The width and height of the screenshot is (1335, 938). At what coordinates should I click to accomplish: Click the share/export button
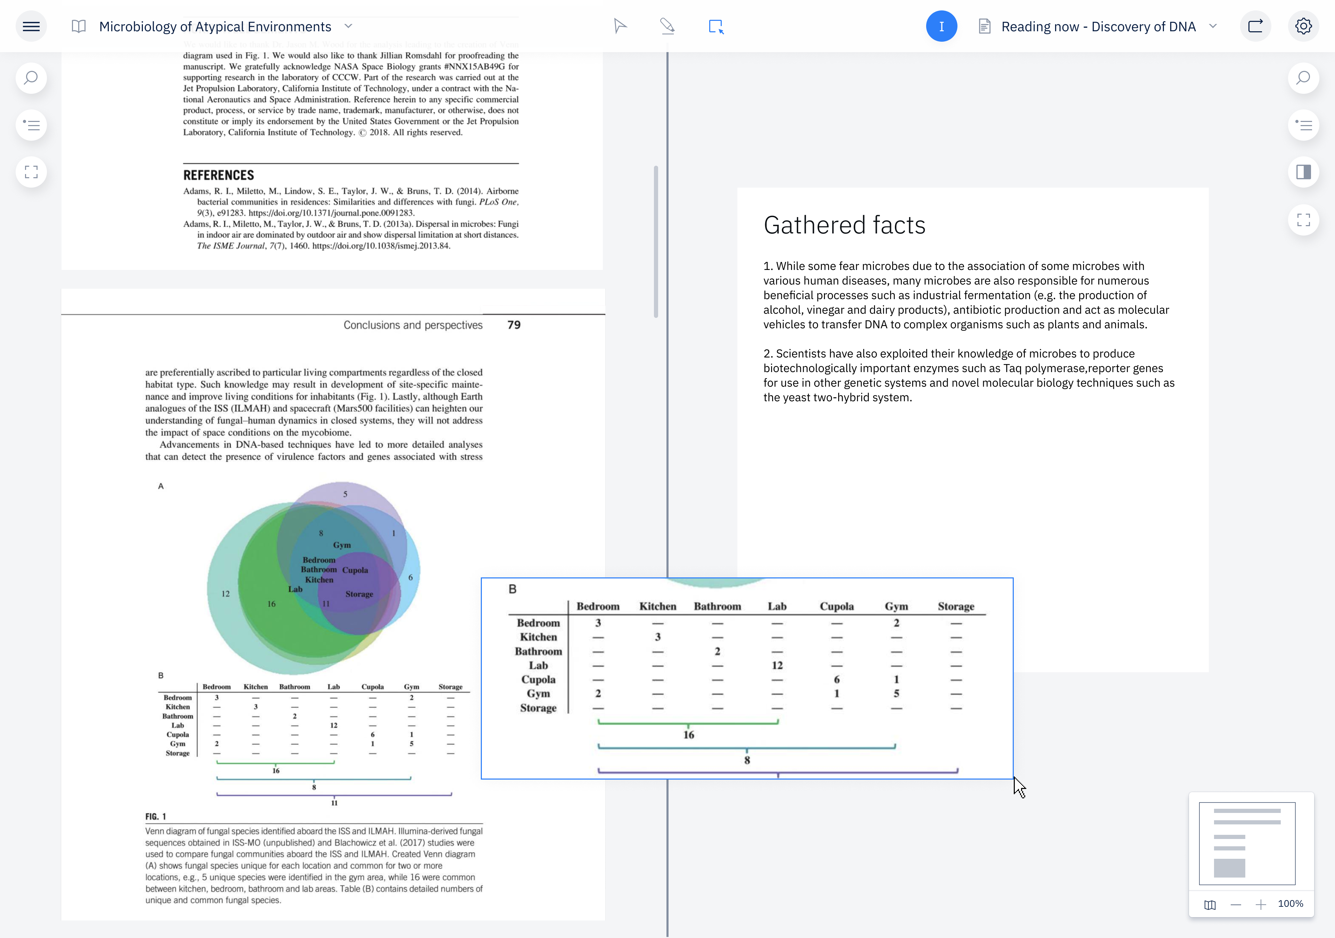point(1255,26)
